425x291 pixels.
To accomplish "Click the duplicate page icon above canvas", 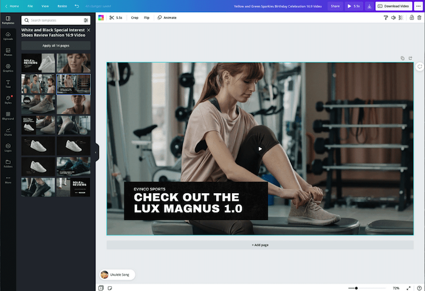I will pos(403,58).
